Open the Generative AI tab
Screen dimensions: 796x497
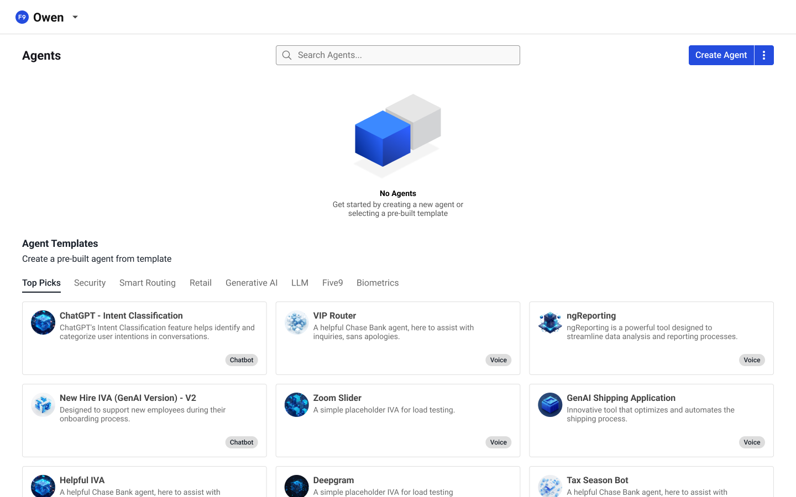pos(252,283)
